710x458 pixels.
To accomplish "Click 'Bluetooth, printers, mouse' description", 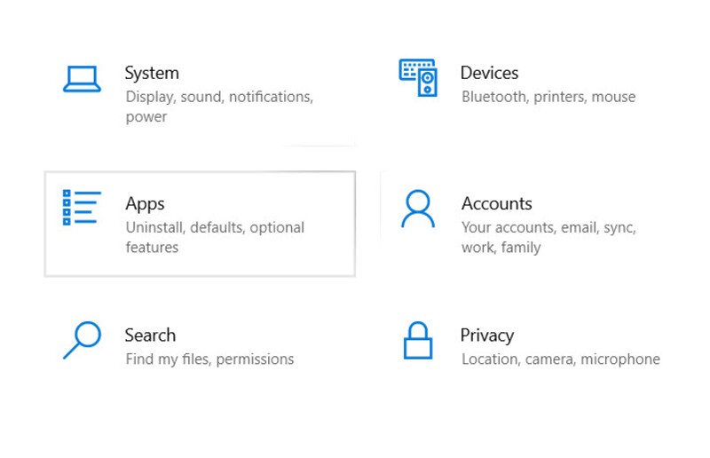I will tap(548, 97).
